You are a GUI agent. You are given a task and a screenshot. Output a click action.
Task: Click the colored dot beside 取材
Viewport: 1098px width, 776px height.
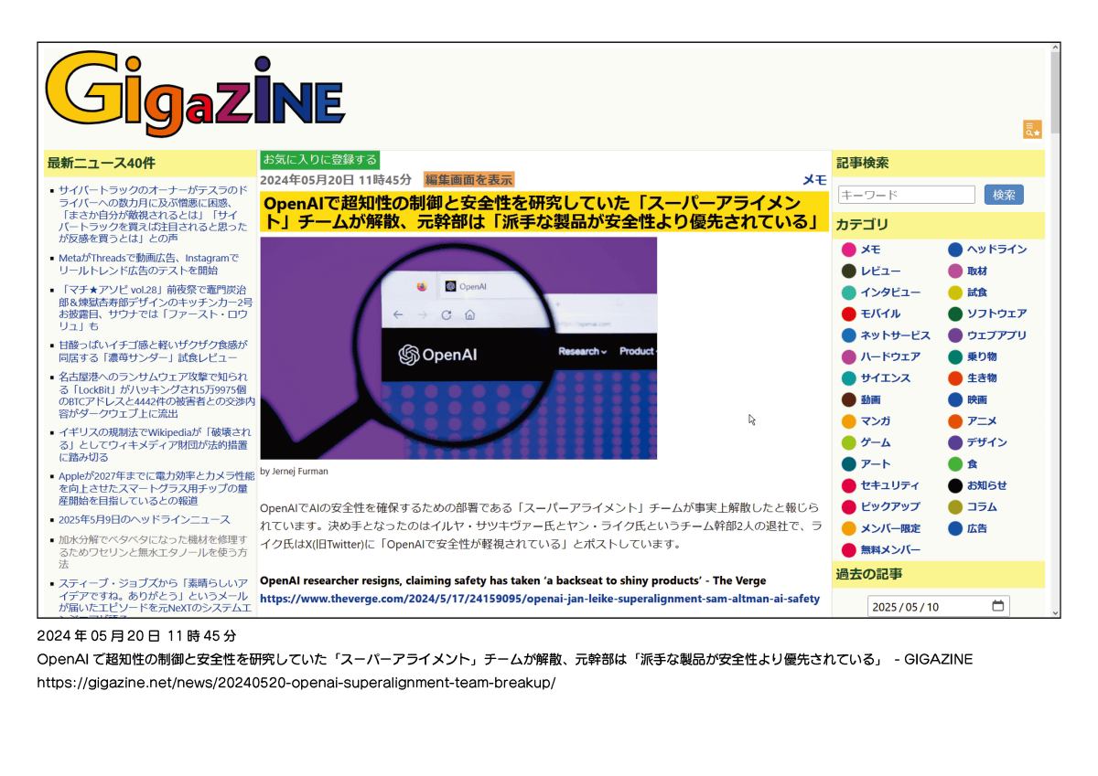pyautogui.click(x=955, y=271)
